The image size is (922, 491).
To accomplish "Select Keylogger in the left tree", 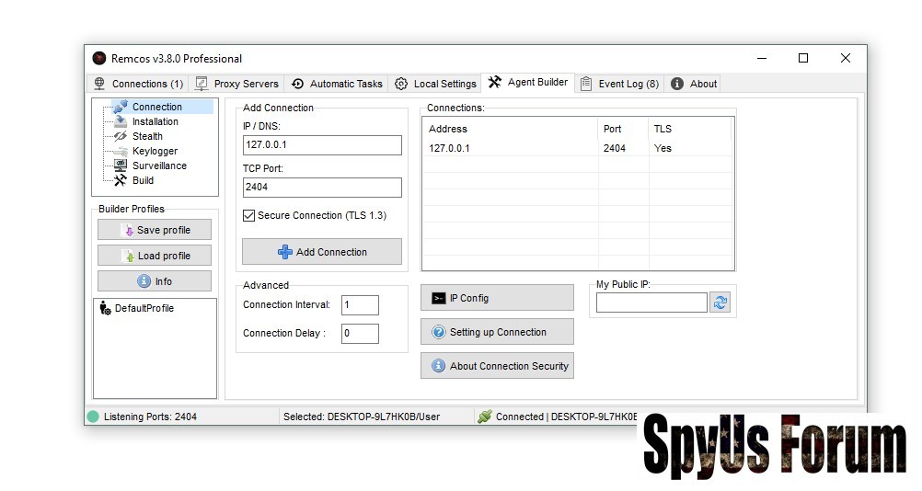I will (155, 151).
